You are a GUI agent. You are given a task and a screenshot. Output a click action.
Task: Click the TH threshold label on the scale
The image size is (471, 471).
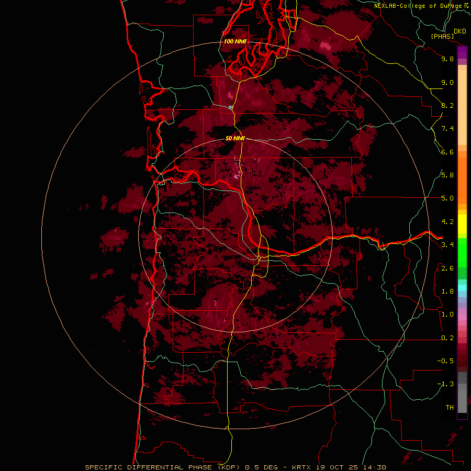coord(450,408)
